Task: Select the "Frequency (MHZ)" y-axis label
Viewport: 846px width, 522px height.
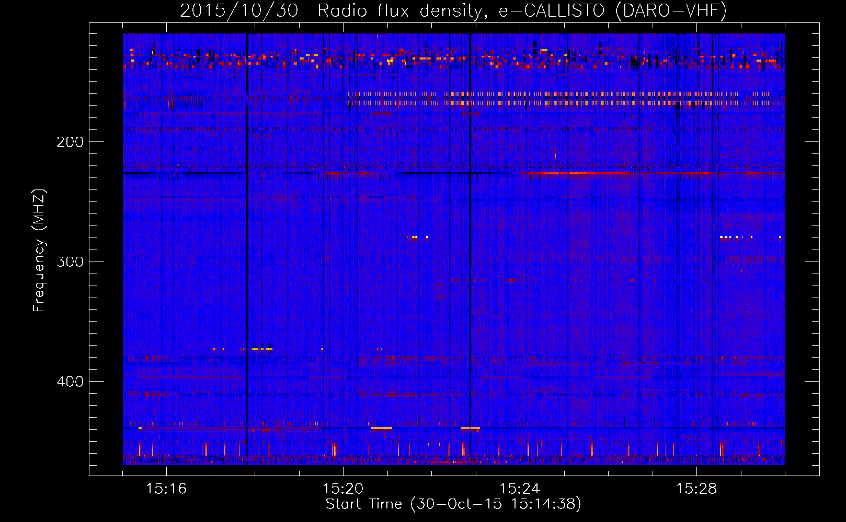Action: click(x=39, y=251)
